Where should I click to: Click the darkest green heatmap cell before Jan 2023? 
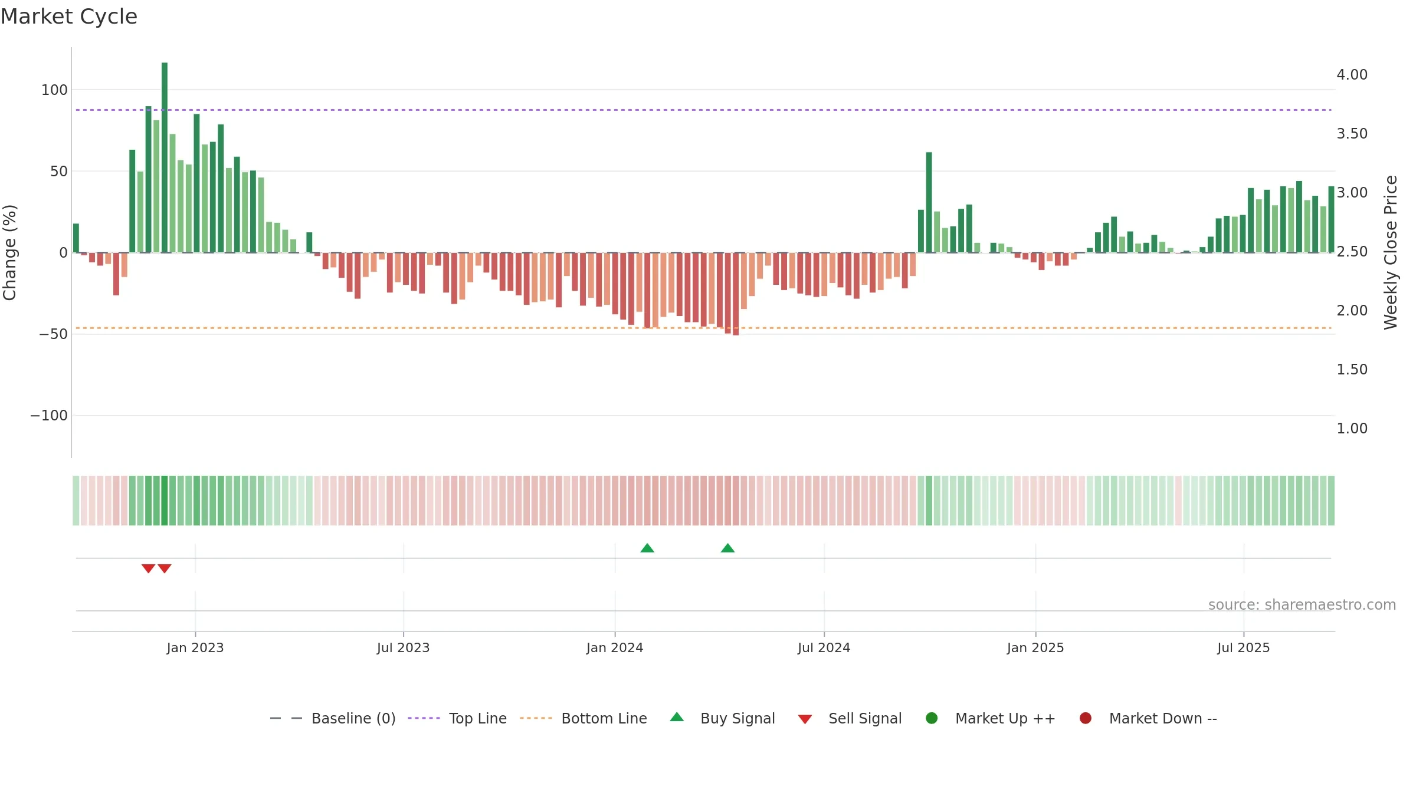point(165,500)
